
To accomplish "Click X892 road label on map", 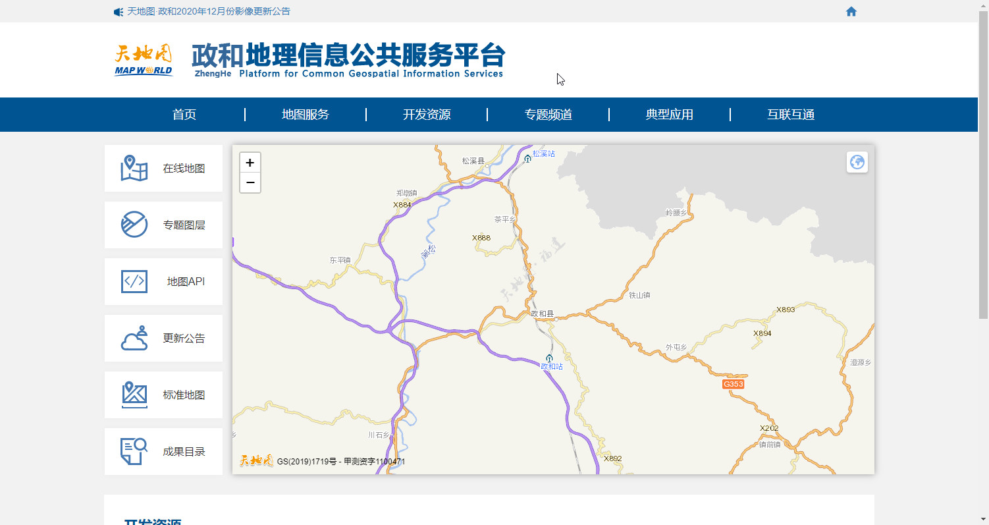I will tap(612, 458).
